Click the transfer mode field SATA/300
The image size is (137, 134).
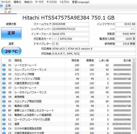pyautogui.click(x=70, y=39)
